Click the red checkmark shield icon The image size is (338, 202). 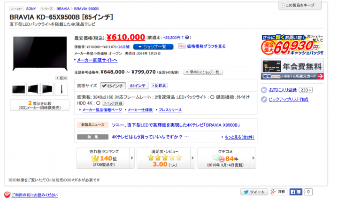click(x=7, y=194)
